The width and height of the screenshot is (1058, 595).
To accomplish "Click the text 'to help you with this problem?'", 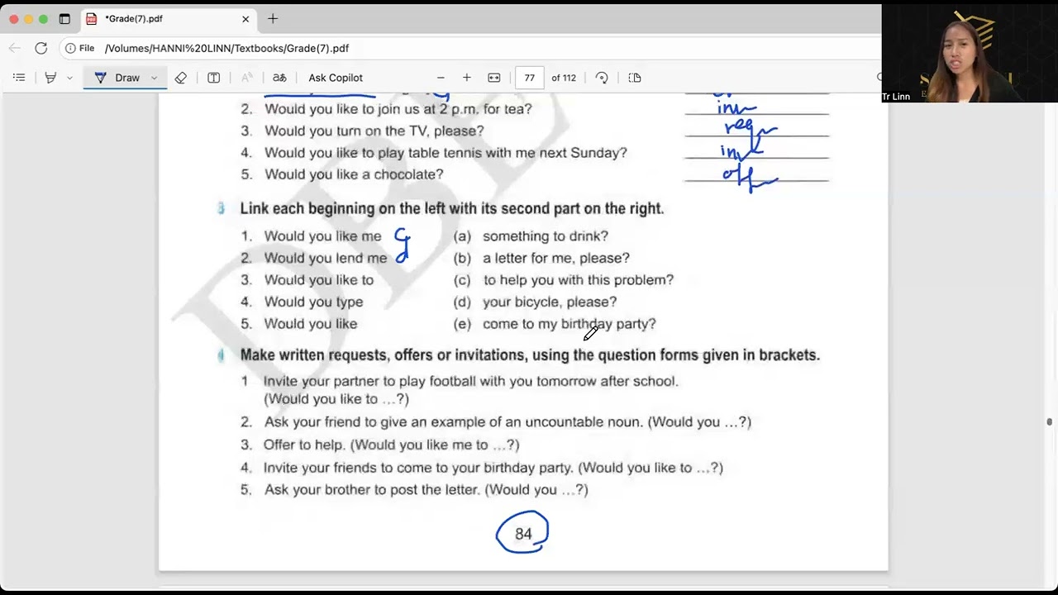I will [579, 280].
